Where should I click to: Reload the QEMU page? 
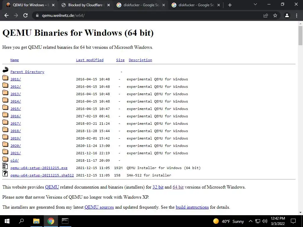[x=25, y=15]
